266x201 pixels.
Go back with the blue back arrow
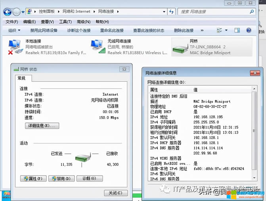[x=8, y=12]
